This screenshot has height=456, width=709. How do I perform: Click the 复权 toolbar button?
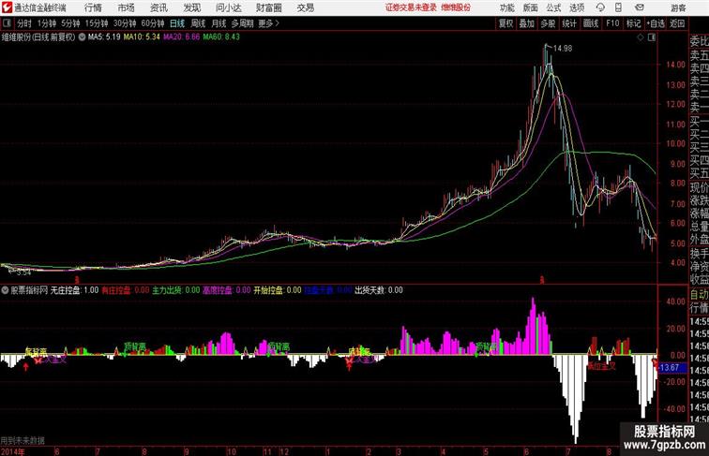505,23
